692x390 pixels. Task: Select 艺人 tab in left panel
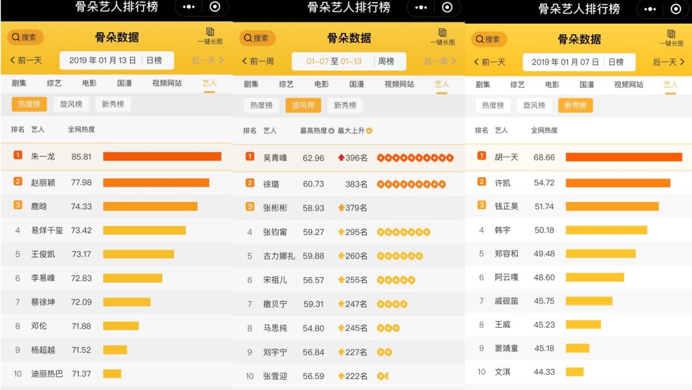coord(209,83)
